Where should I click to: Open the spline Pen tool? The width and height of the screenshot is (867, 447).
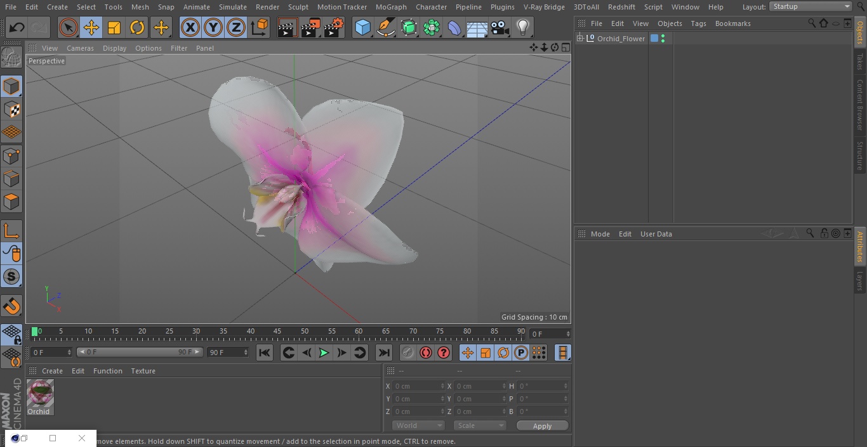pos(385,27)
